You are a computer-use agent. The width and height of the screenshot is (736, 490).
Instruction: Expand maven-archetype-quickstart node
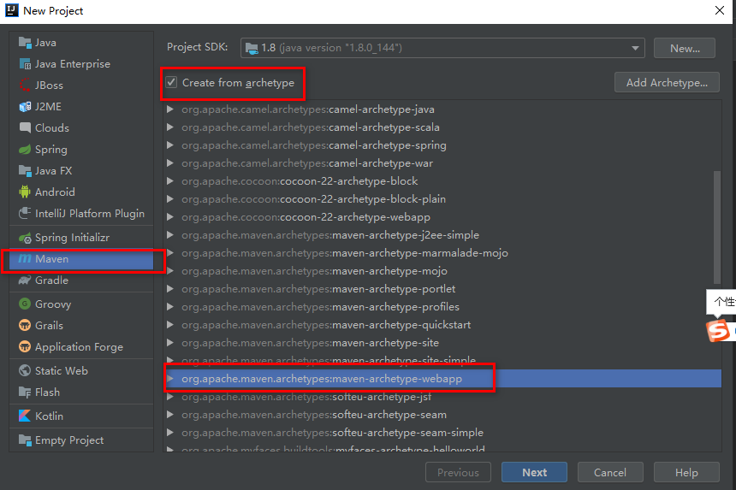(x=170, y=325)
